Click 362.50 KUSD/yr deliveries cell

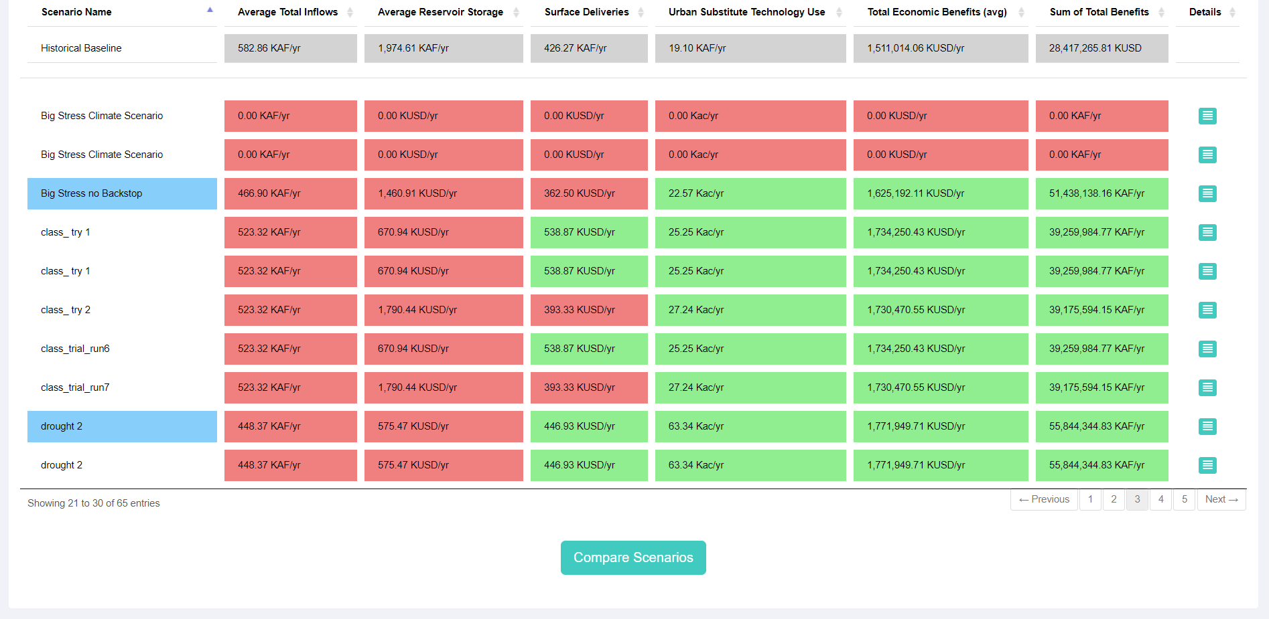tap(589, 193)
